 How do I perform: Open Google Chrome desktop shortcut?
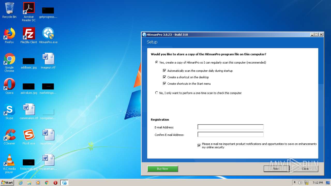tap(9, 63)
